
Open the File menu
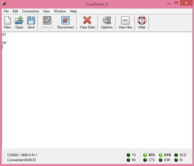(x=6, y=11)
